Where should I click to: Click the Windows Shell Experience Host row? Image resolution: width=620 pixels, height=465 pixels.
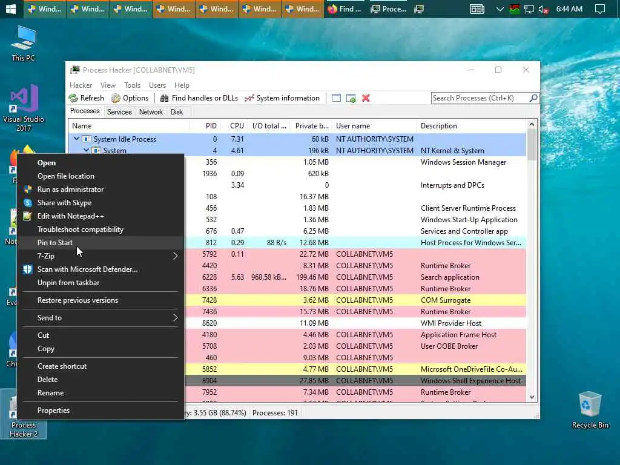tap(355, 381)
